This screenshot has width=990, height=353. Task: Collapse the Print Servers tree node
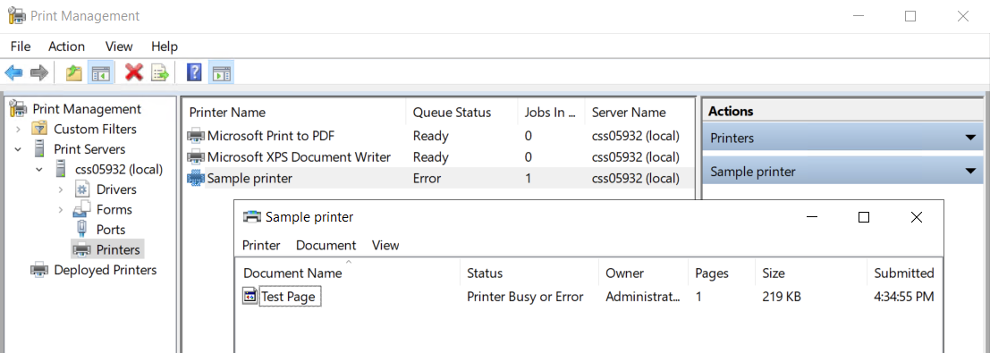click(18, 149)
